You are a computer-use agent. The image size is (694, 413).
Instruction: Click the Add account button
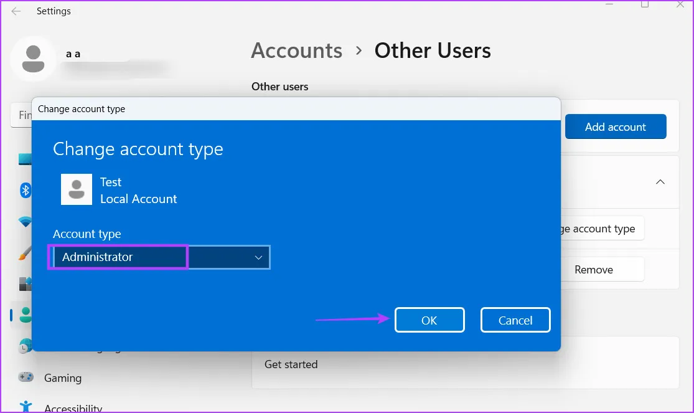pyautogui.click(x=615, y=126)
